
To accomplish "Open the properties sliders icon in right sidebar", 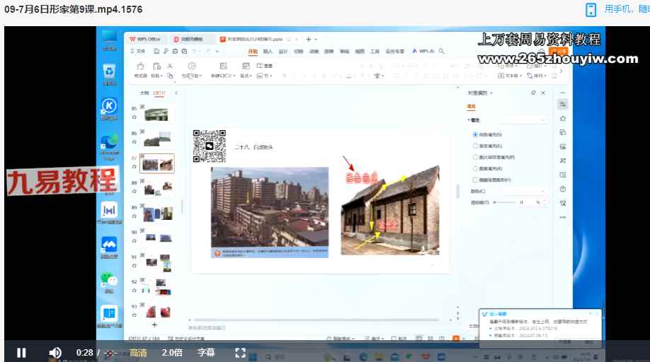I will click(x=562, y=104).
